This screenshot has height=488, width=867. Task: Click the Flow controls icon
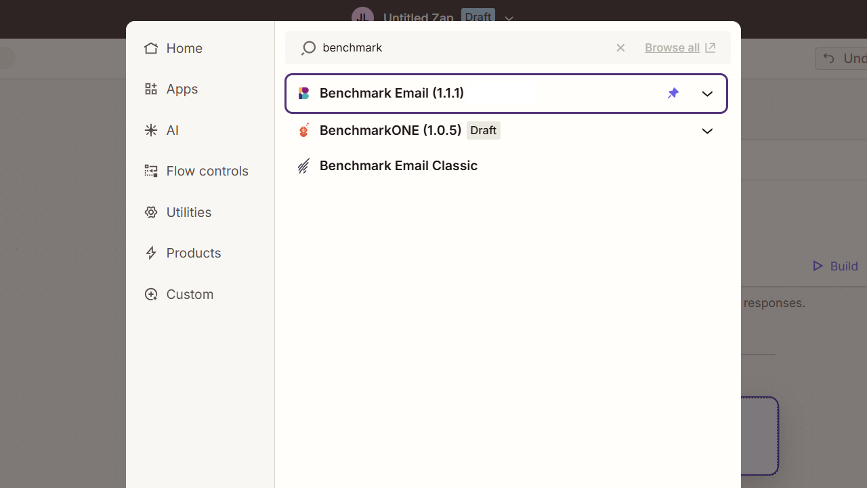[x=151, y=171]
